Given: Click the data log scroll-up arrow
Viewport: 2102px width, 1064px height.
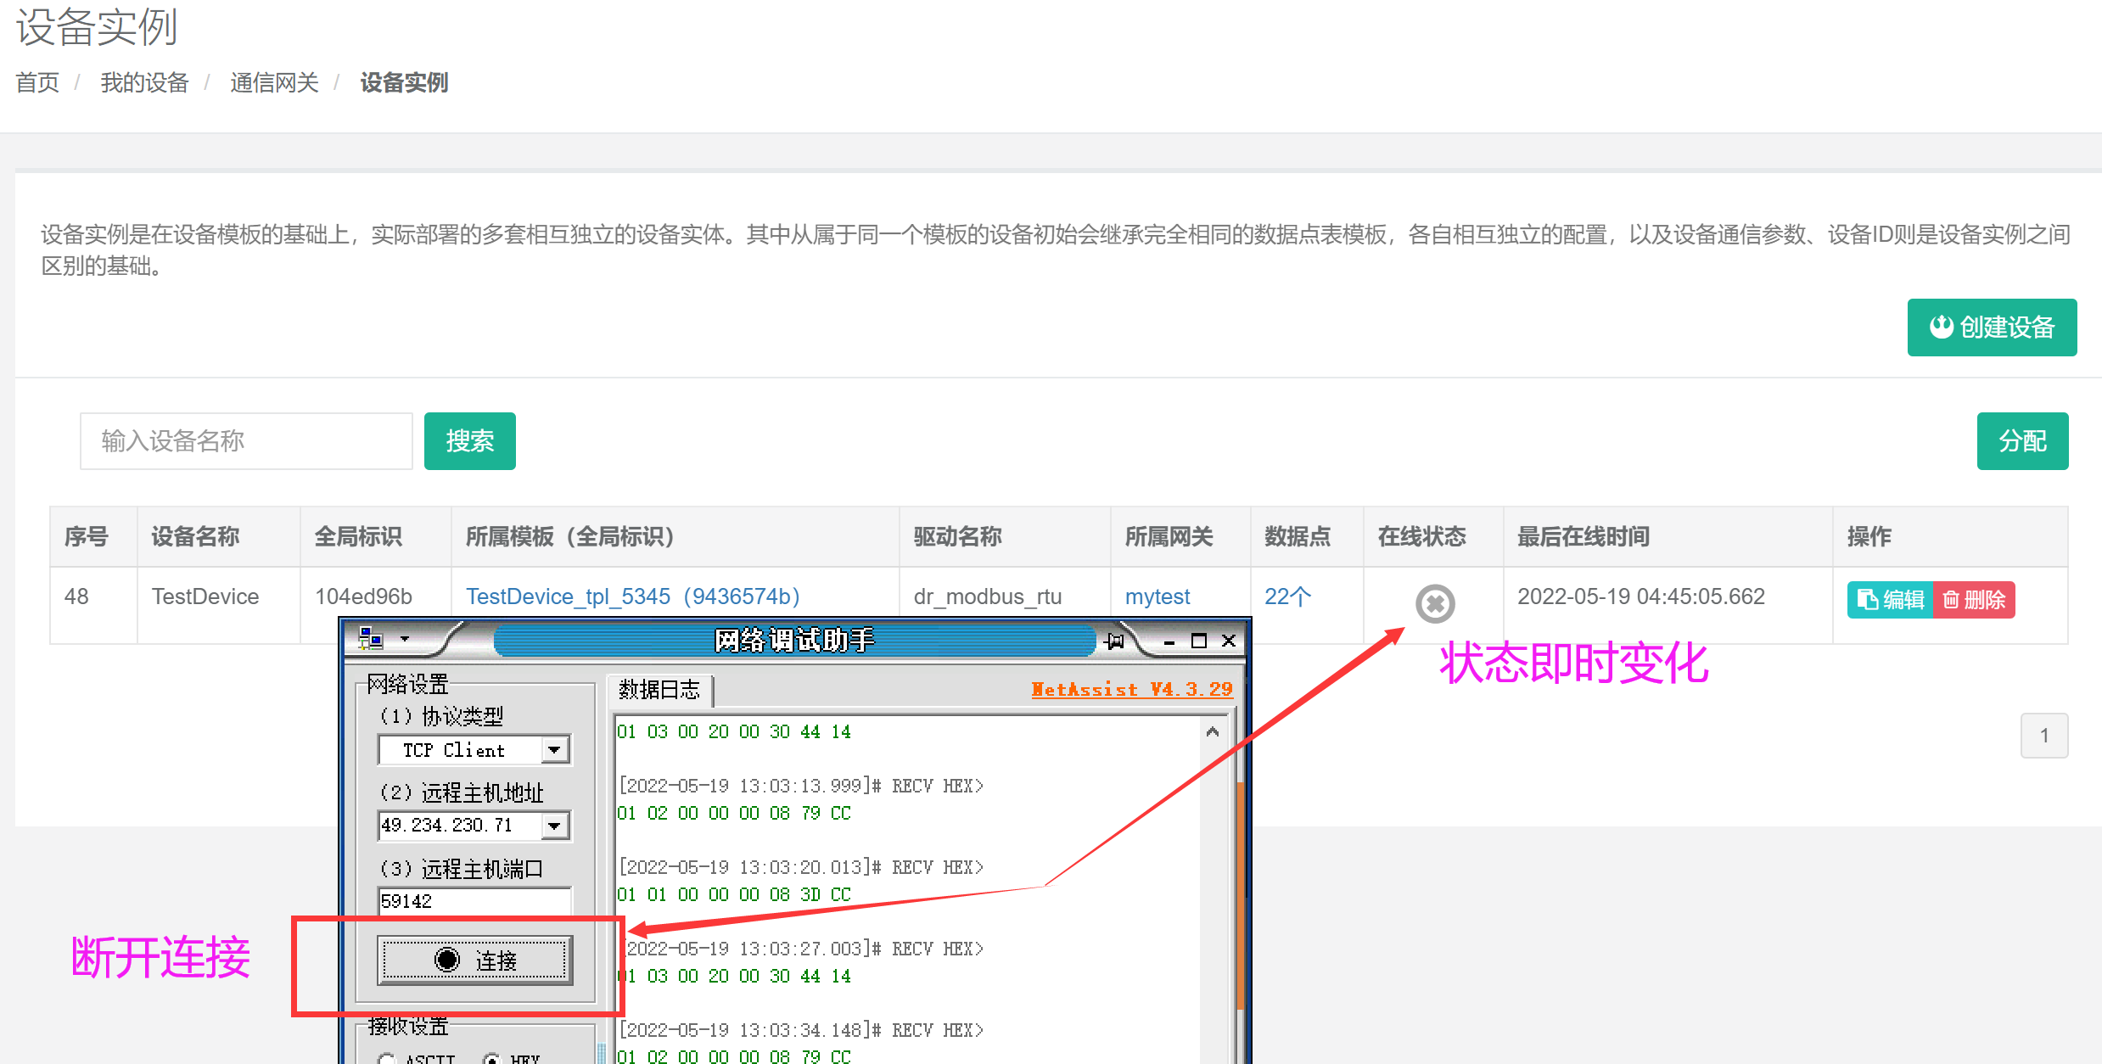Looking at the screenshot, I should coord(1212,731).
